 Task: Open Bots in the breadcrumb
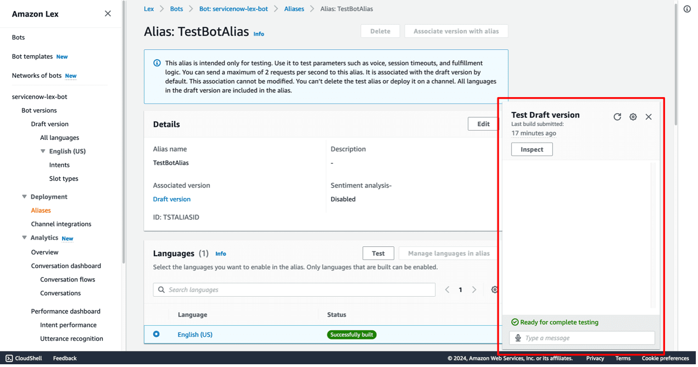tap(176, 9)
